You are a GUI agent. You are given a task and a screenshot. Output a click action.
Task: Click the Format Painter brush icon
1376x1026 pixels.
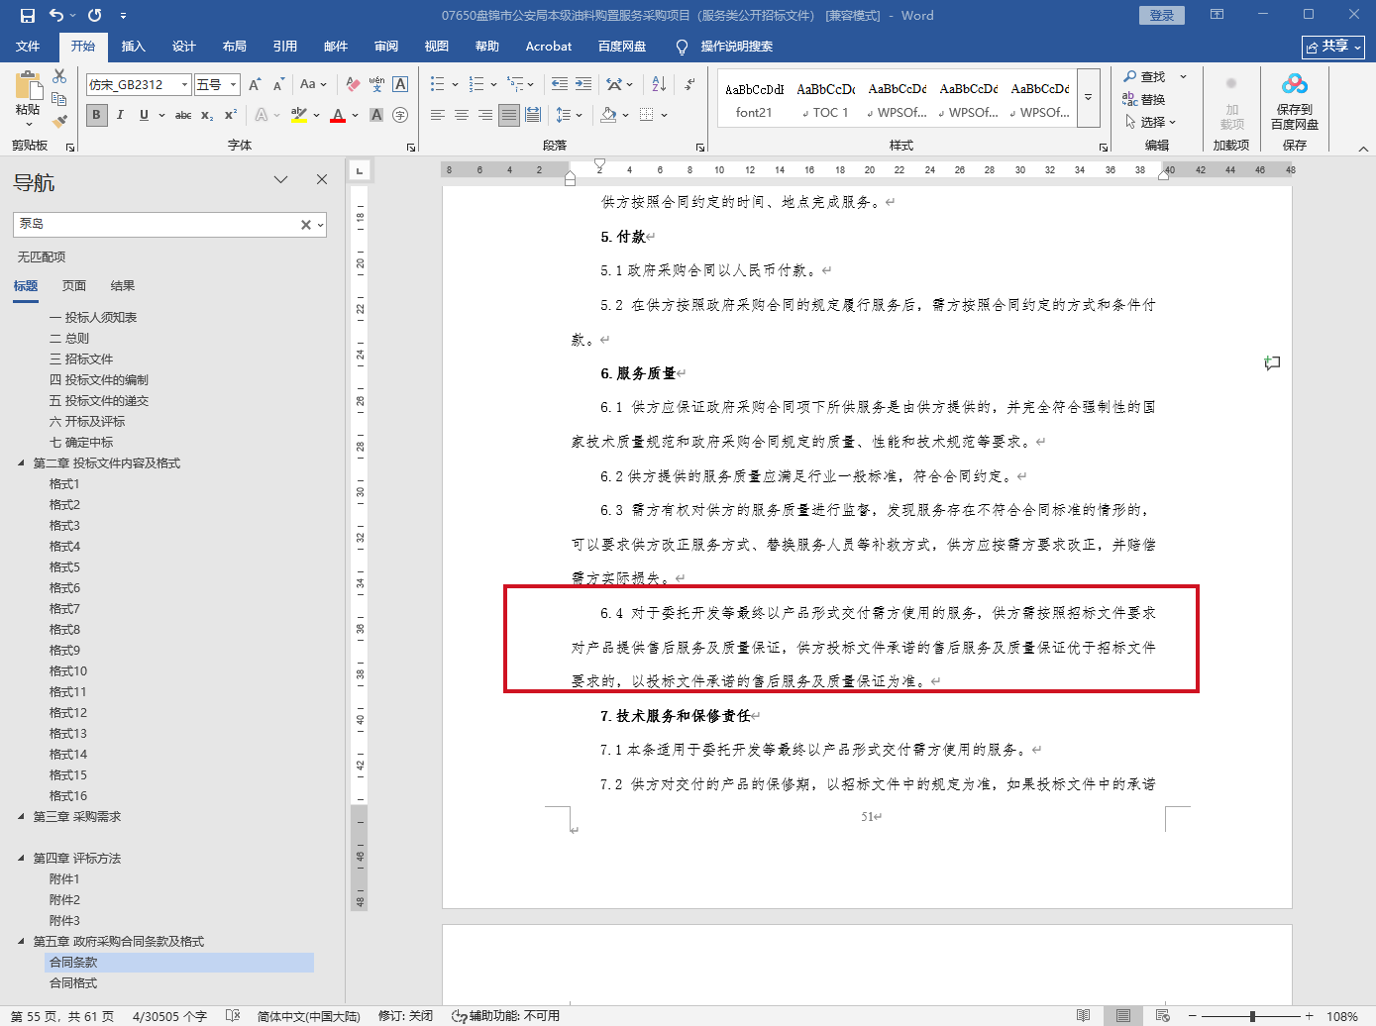59,121
